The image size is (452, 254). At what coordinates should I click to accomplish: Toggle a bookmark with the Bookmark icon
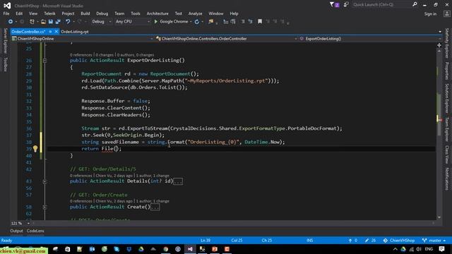coord(260,22)
